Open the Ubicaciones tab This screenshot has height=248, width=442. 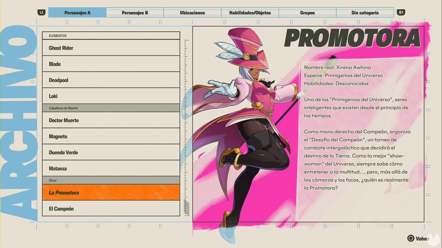tap(192, 12)
